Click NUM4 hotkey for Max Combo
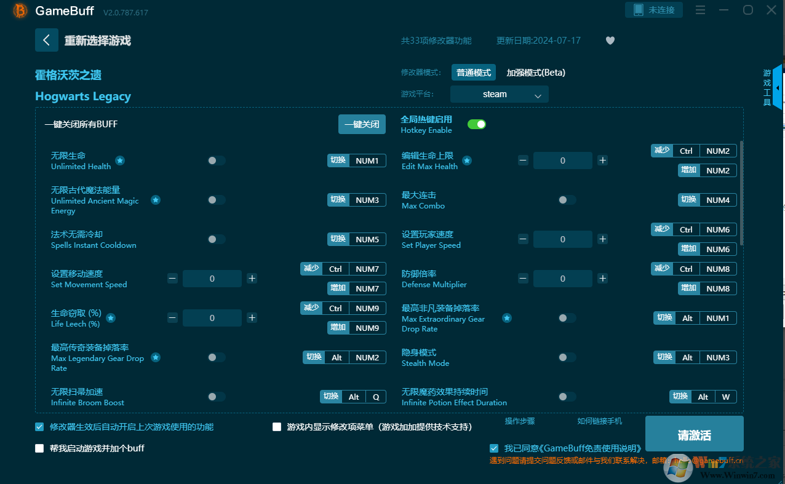 [x=718, y=200]
